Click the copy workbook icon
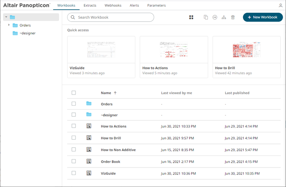The image size is (286, 187). [206, 18]
